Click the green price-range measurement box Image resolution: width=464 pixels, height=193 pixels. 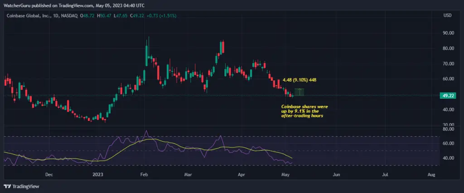coord(299,92)
